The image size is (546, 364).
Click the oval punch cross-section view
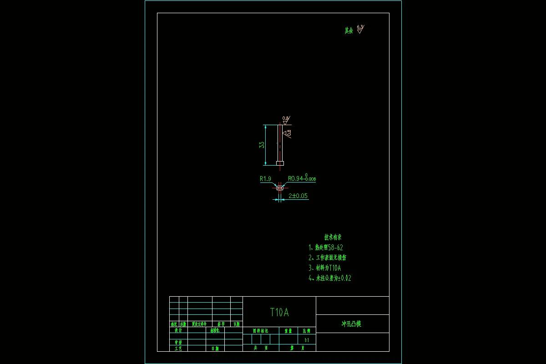(280, 187)
